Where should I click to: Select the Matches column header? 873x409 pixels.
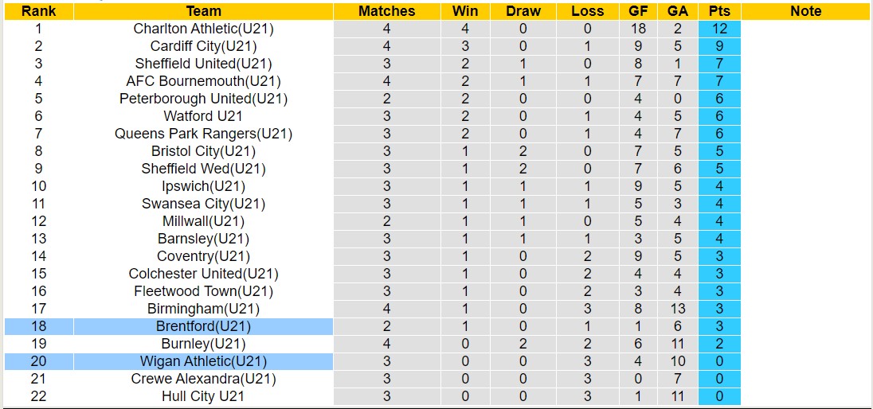386,11
